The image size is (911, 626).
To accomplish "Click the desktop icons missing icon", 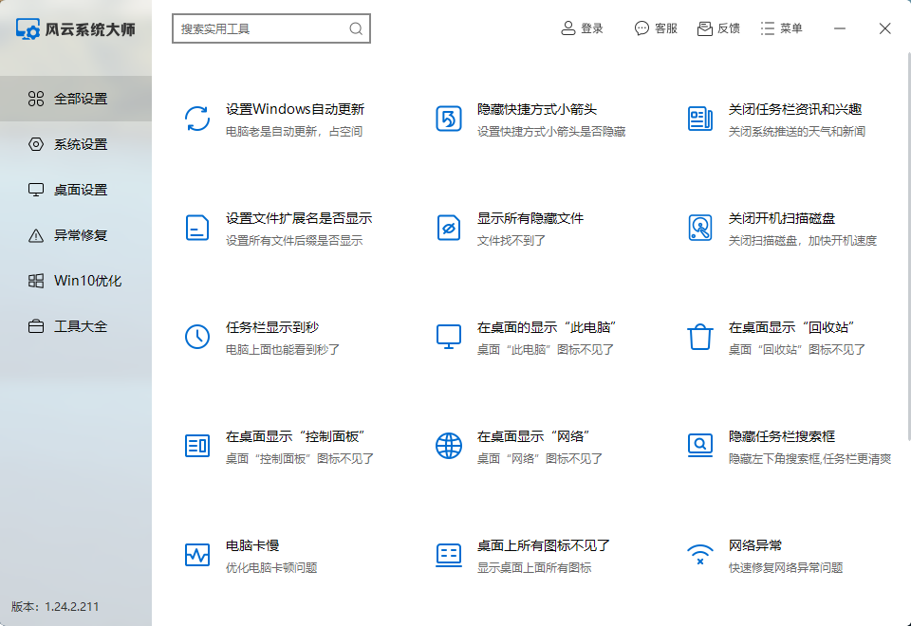I will click(x=449, y=555).
